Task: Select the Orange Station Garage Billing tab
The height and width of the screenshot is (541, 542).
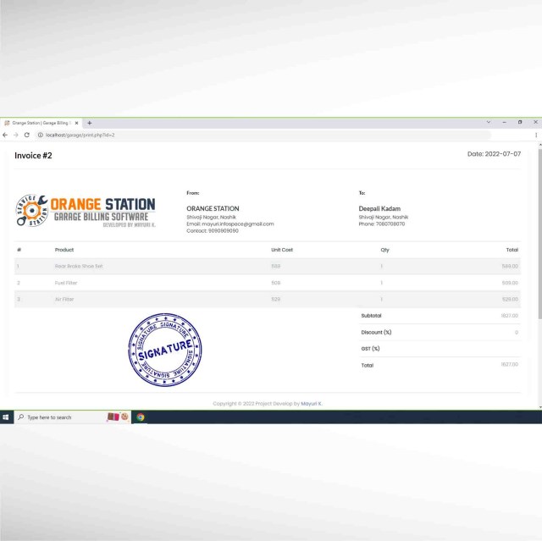Action: [x=41, y=123]
